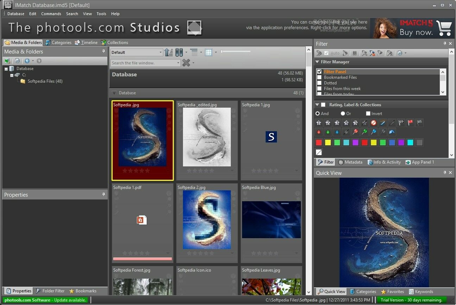Image resolution: width=456 pixels, height=305 pixels.
Task: Pin the Properties panel
Action: pyautogui.click(x=103, y=194)
